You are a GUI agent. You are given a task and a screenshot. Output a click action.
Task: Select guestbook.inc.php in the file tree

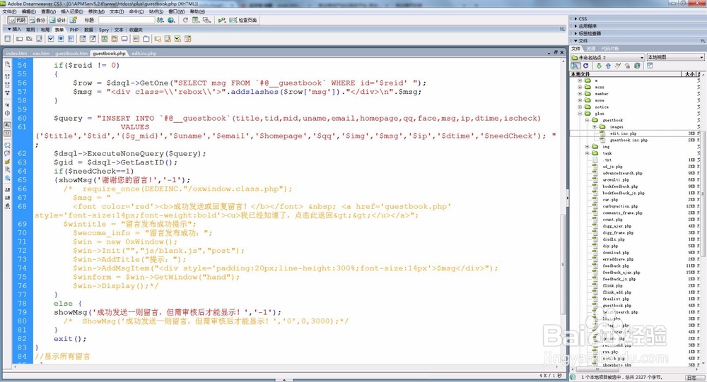pos(629,140)
